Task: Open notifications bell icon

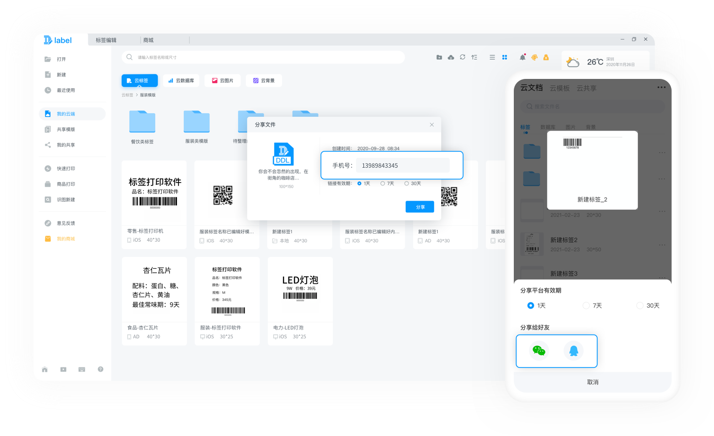Action: pyautogui.click(x=523, y=57)
